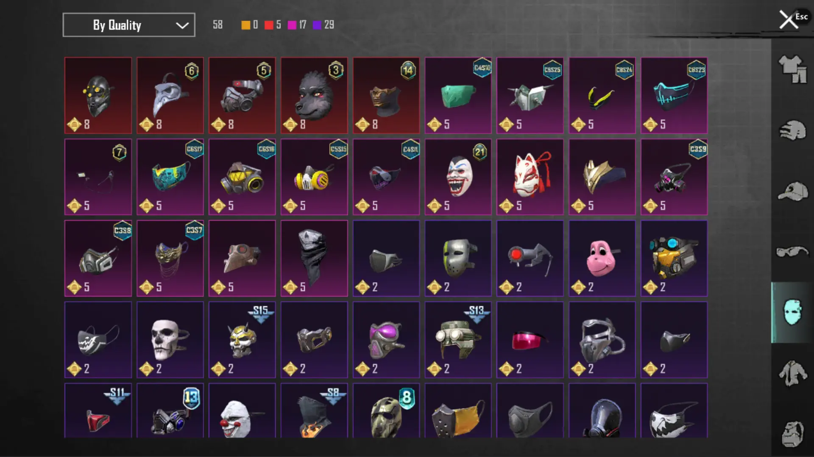Open the outfit sets category icon

pos(792,69)
